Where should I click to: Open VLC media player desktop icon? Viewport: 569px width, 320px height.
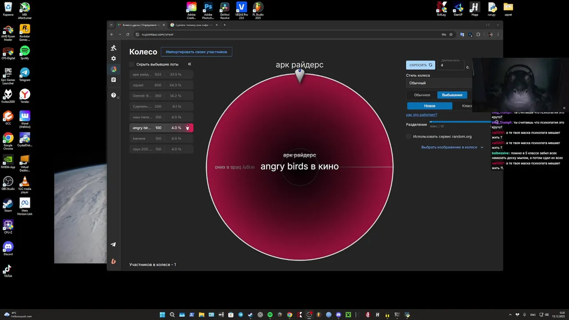(25, 184)
